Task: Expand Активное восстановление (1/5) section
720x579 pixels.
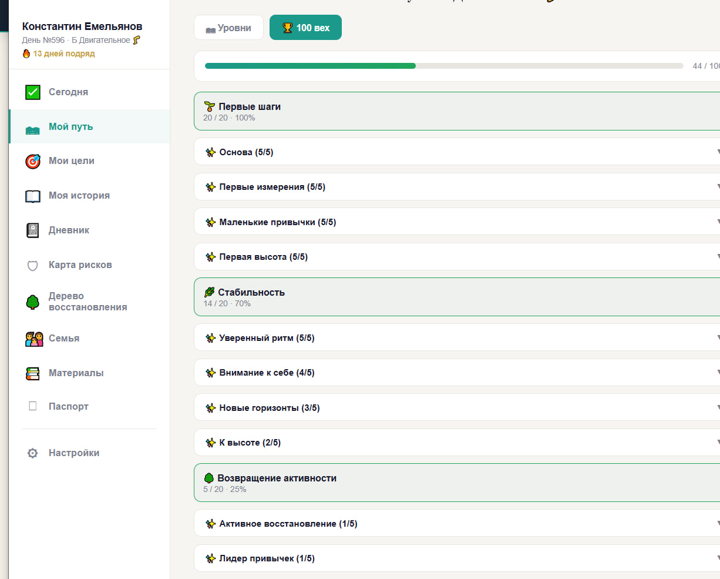Action: (457, 524)
